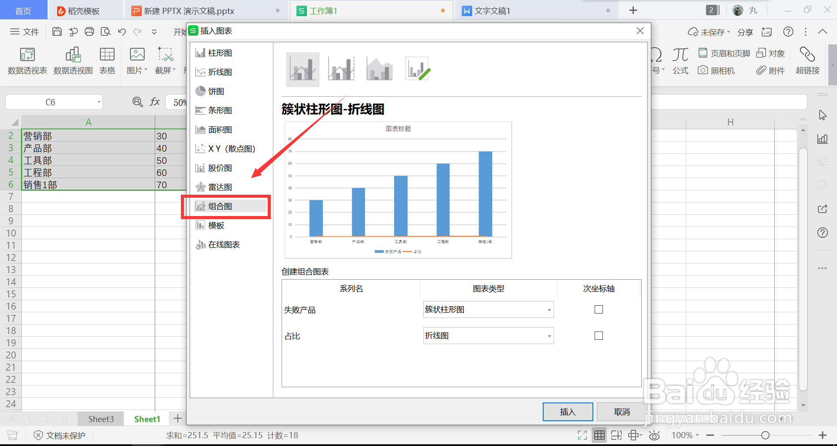
Task: Open help question mark icon
Action: coord(788,32)
